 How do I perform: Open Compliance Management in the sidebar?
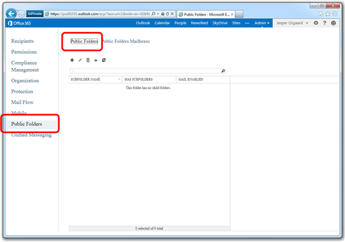(25, 66)
